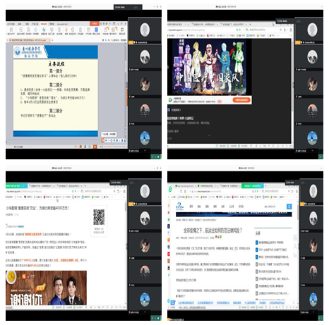Click the QR code in the donation article

(x=99, y=217)
